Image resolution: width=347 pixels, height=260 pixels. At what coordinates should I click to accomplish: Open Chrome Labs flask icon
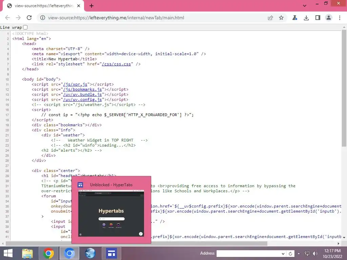tap(295, 18)
